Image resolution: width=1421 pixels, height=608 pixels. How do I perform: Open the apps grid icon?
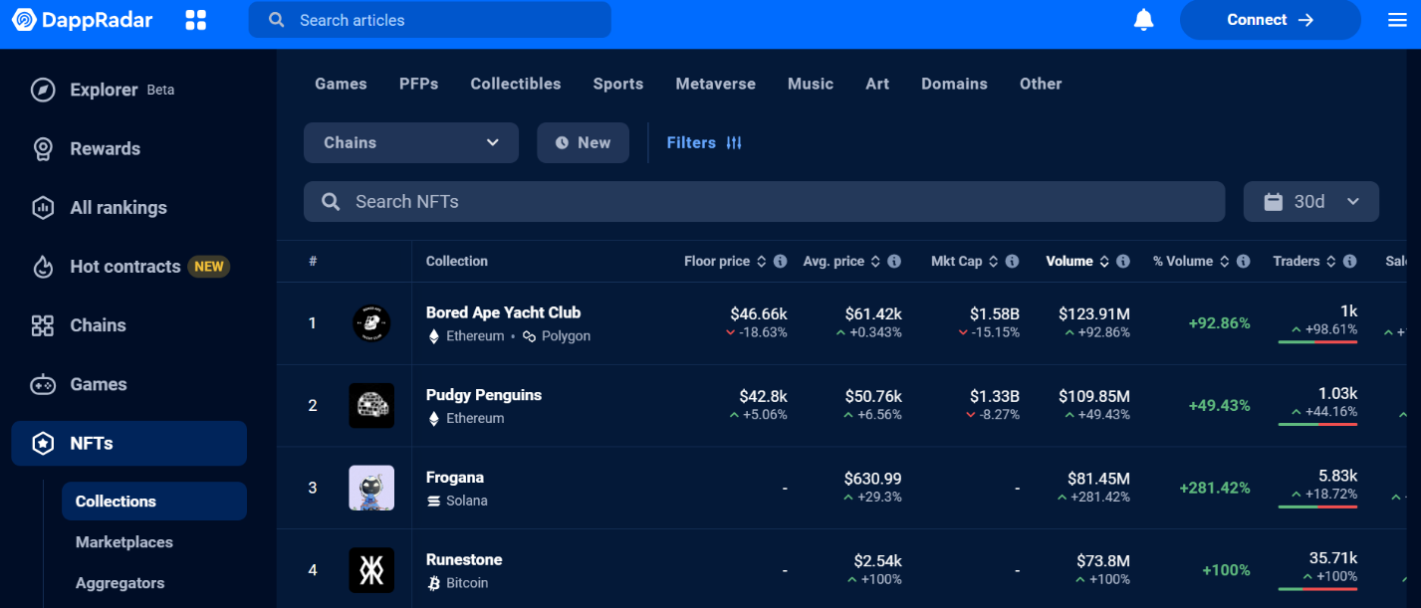[x=196, y=20]
